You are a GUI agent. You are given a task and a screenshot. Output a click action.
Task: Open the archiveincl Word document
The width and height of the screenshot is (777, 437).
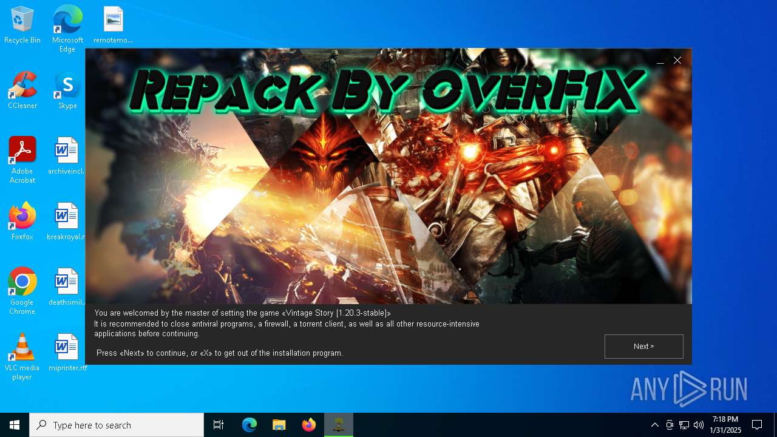tap(67, 156)
